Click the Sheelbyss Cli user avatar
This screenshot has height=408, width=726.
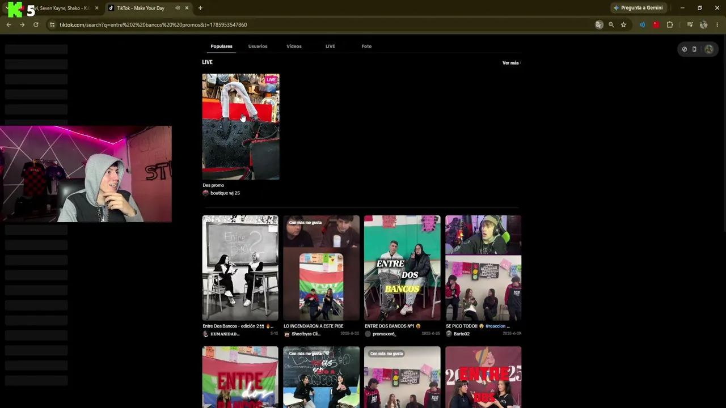coord(286,334)
